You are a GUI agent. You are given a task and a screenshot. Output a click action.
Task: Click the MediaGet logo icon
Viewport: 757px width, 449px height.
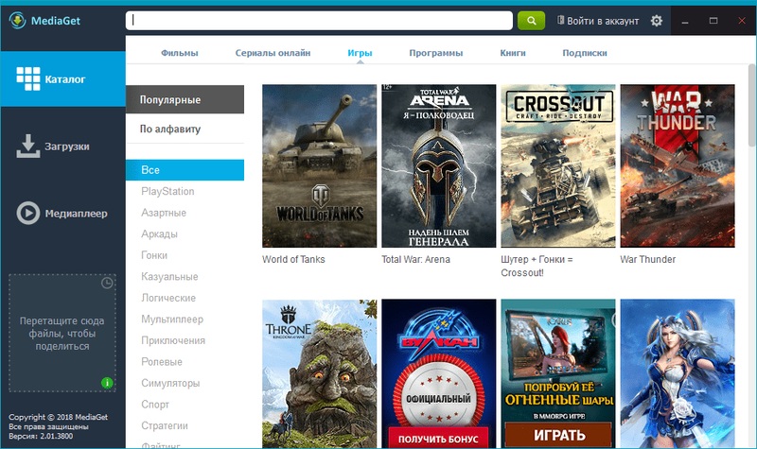pyautogui.click(x=18, y=20)
